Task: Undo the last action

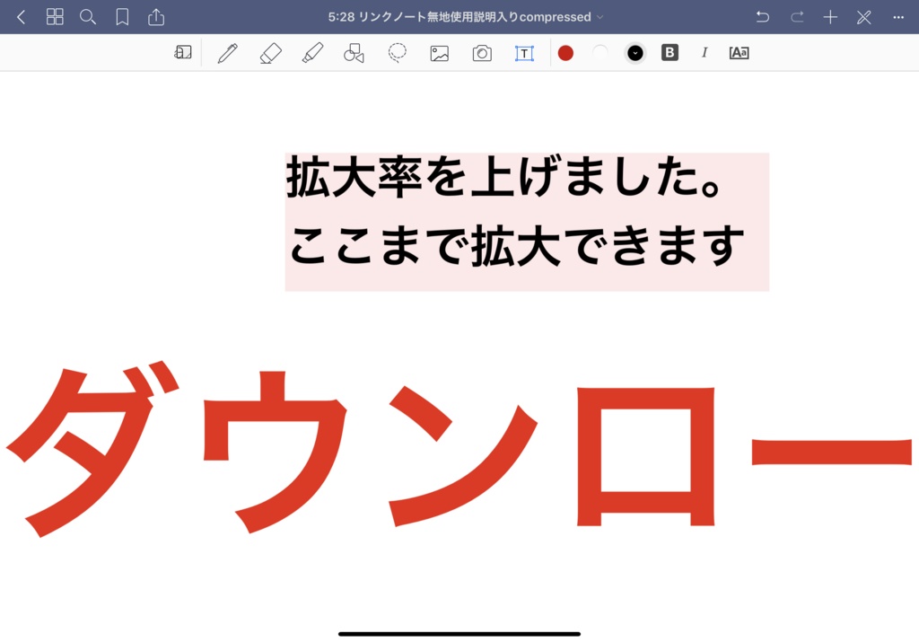Action: click(x=764, y=16)
